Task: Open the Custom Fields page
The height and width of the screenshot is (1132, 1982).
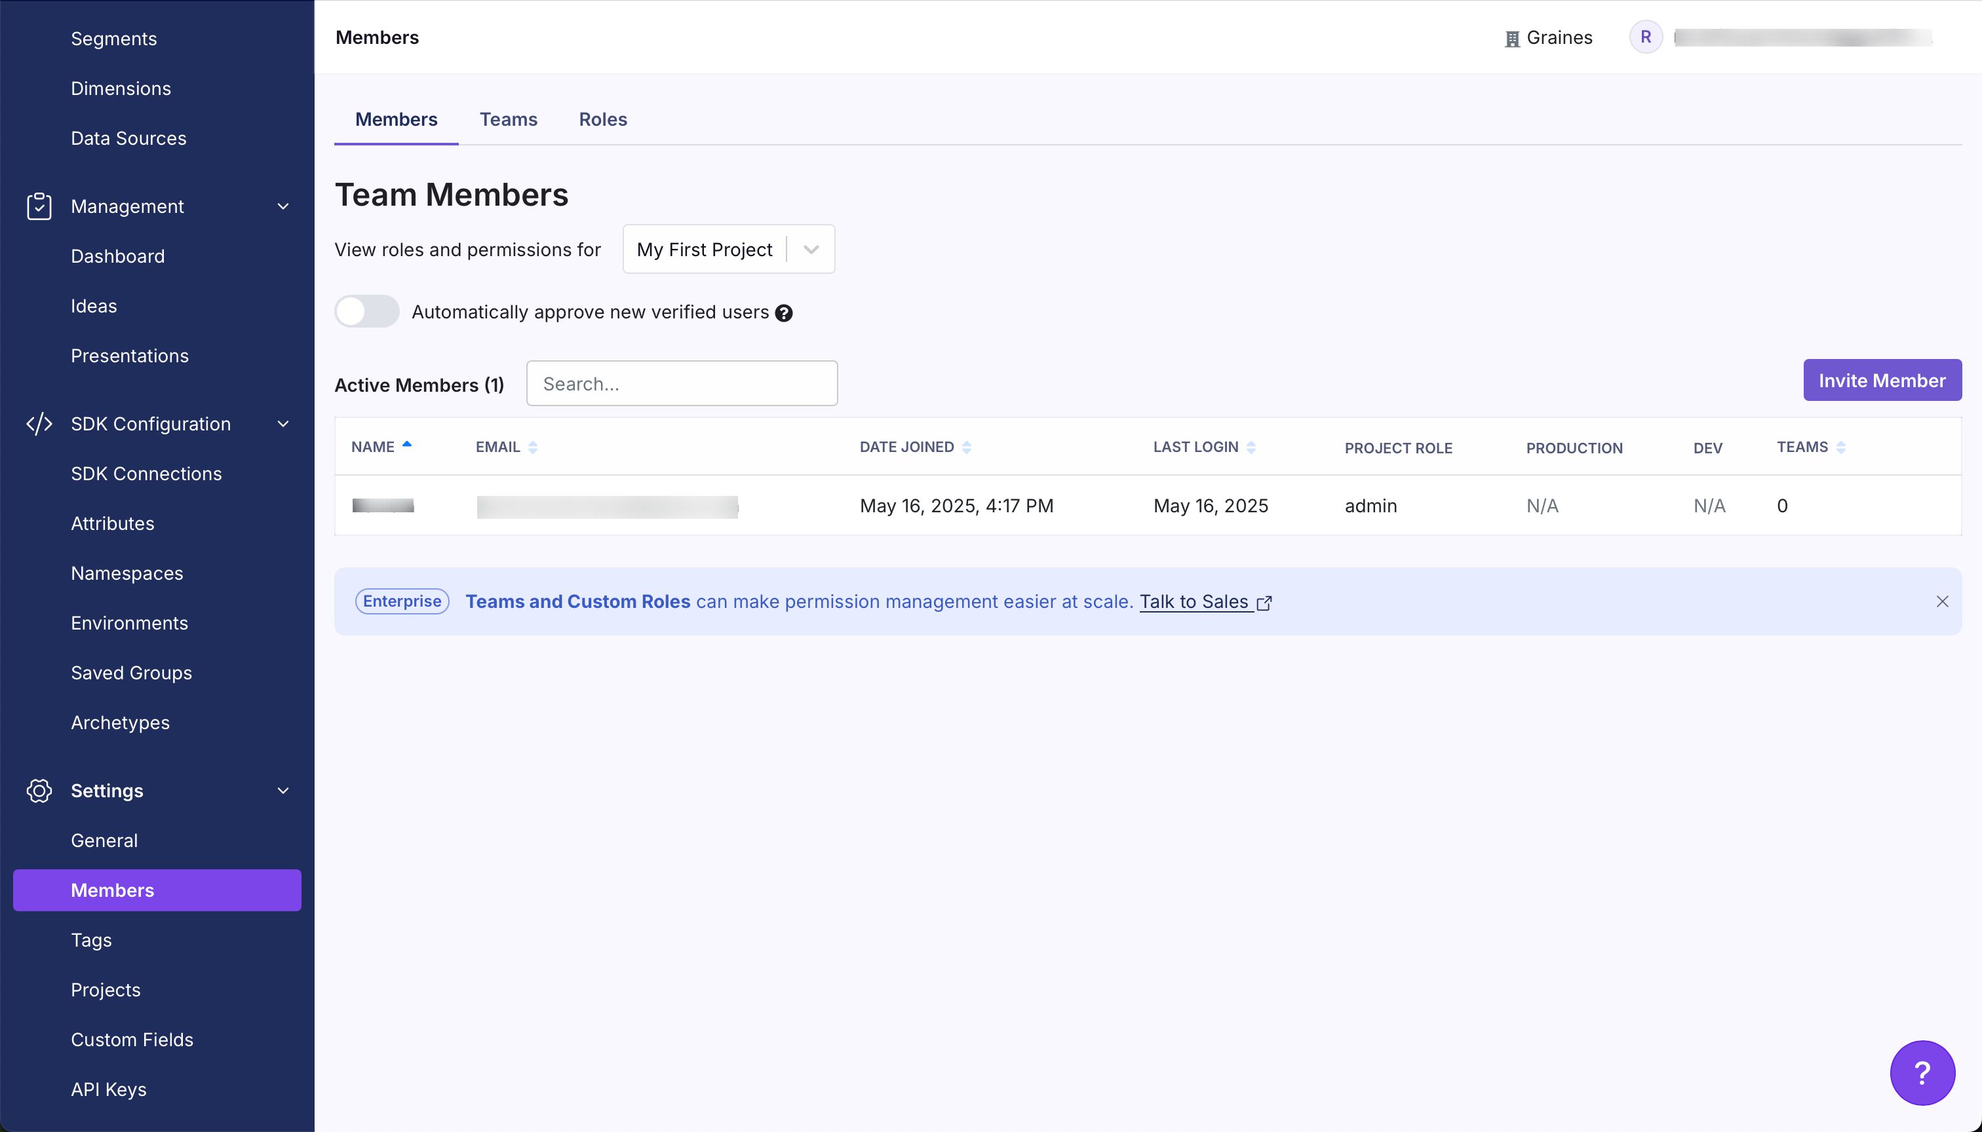Action: point(132,1040)
